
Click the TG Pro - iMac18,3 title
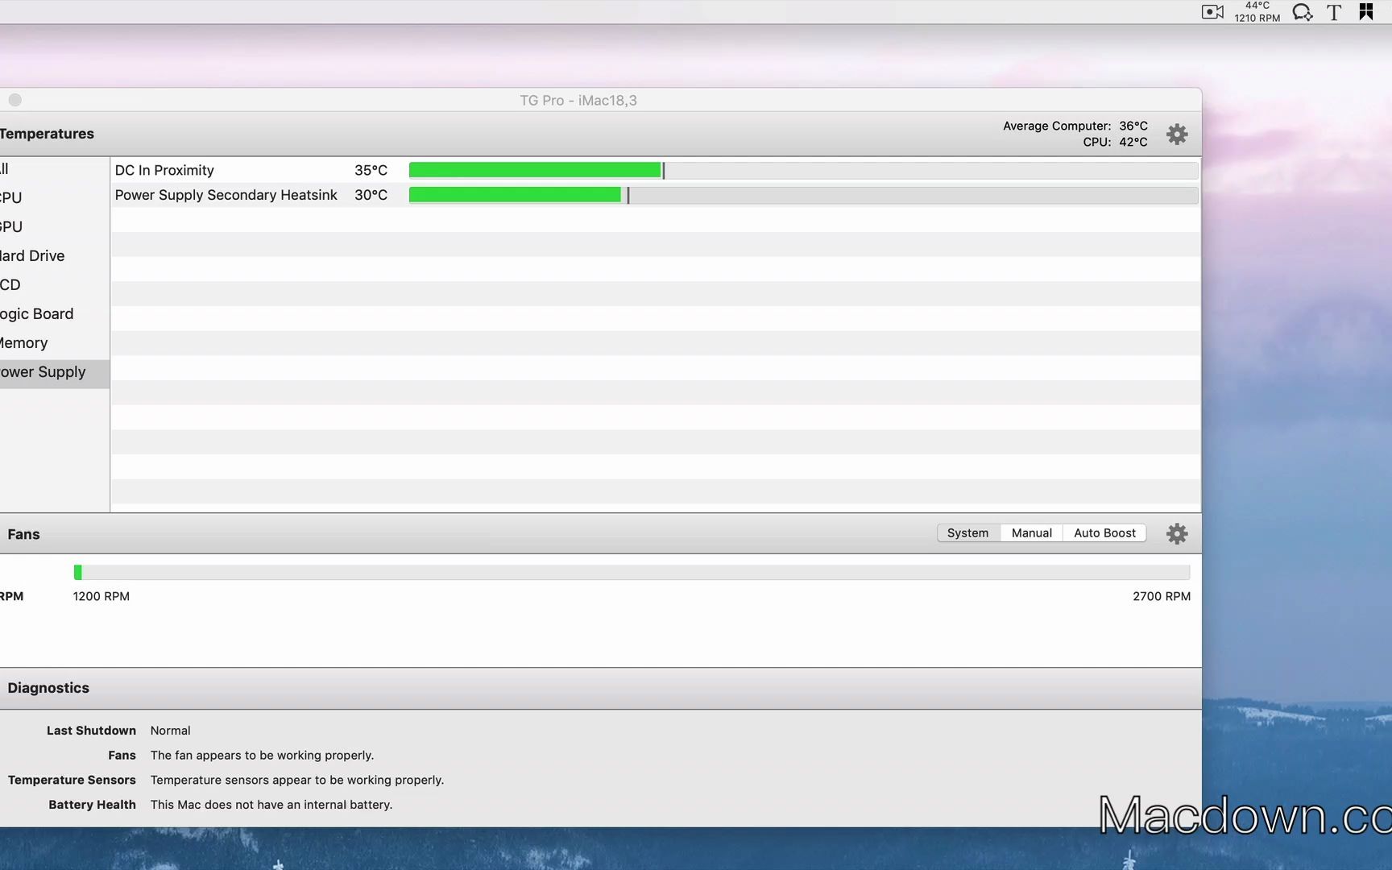pyautogui.click(x=578, y=100)
